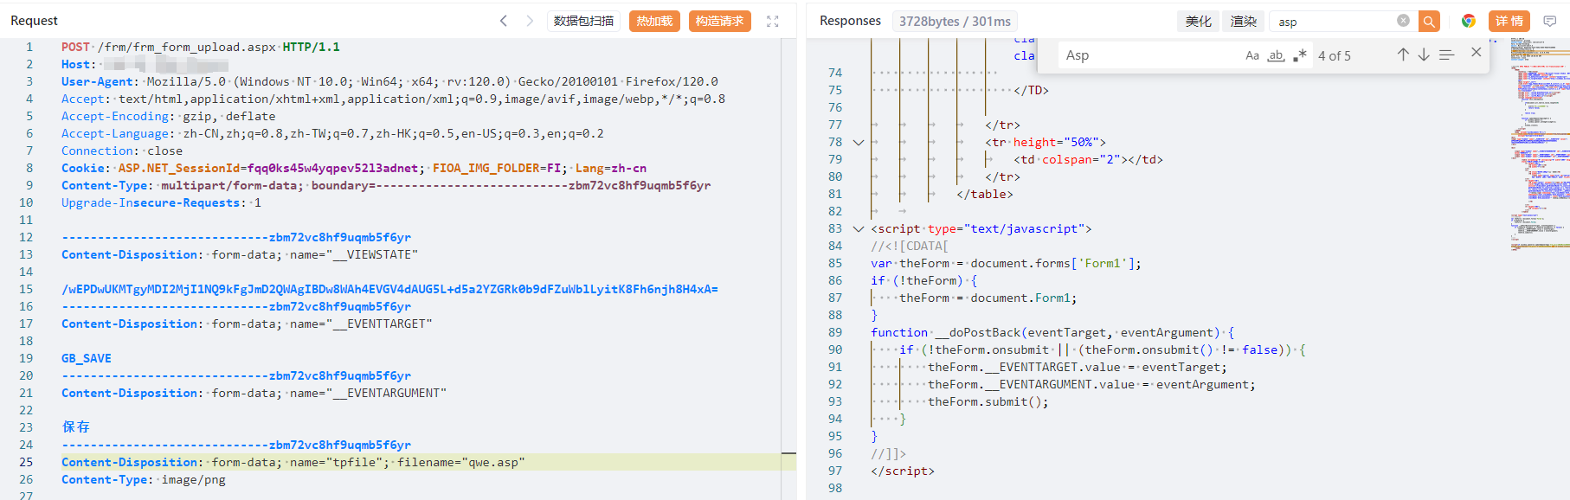Click the Accept: text/html header line
1570x500 pixels.
click(x=393, y=99)
